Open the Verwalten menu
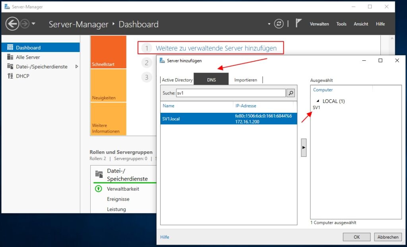Screen dimensions: 407x247 pos(319,24)
